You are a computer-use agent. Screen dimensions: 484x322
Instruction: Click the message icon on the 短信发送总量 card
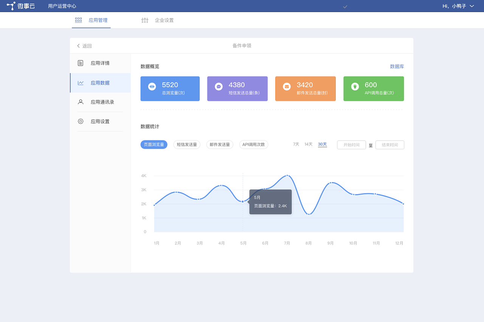219,87
